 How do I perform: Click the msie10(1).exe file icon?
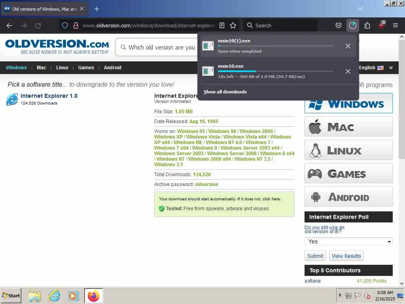point(208,46)
